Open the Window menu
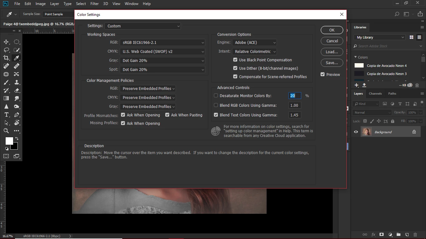The image size is (426, 239). pos(131,4)
